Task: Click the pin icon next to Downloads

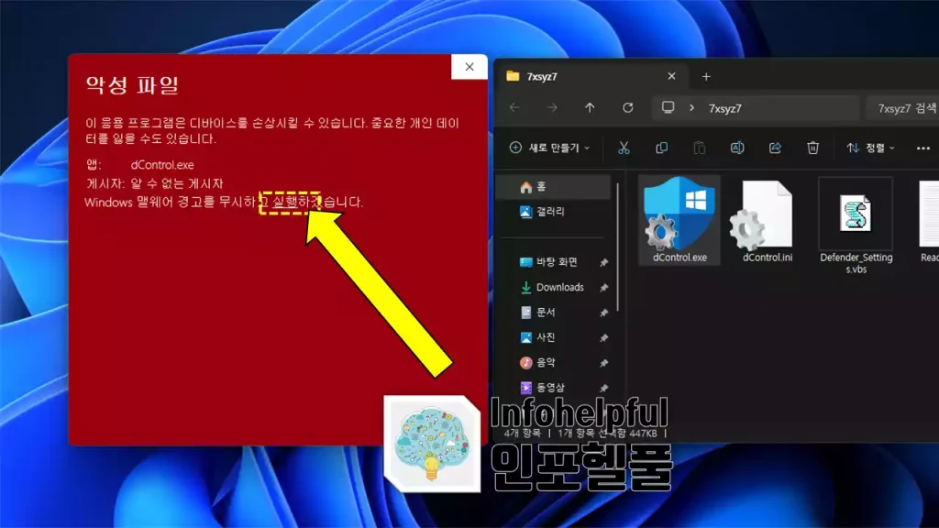Action: pyautogui.click(x=603, y=288)
